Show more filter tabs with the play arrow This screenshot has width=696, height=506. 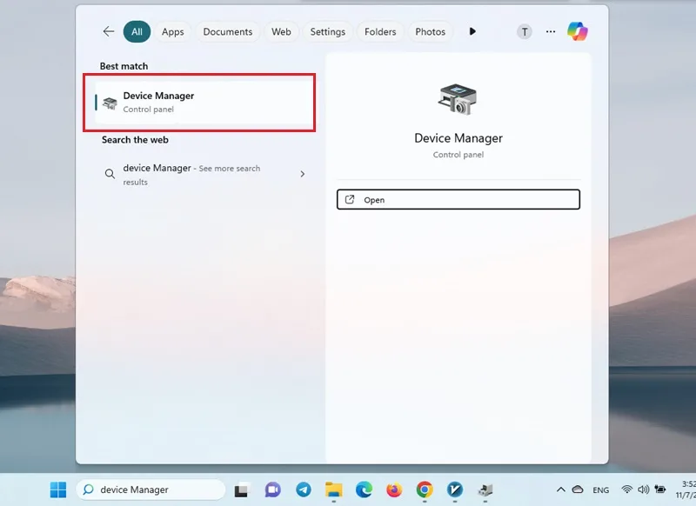click(x=472, y=31)
